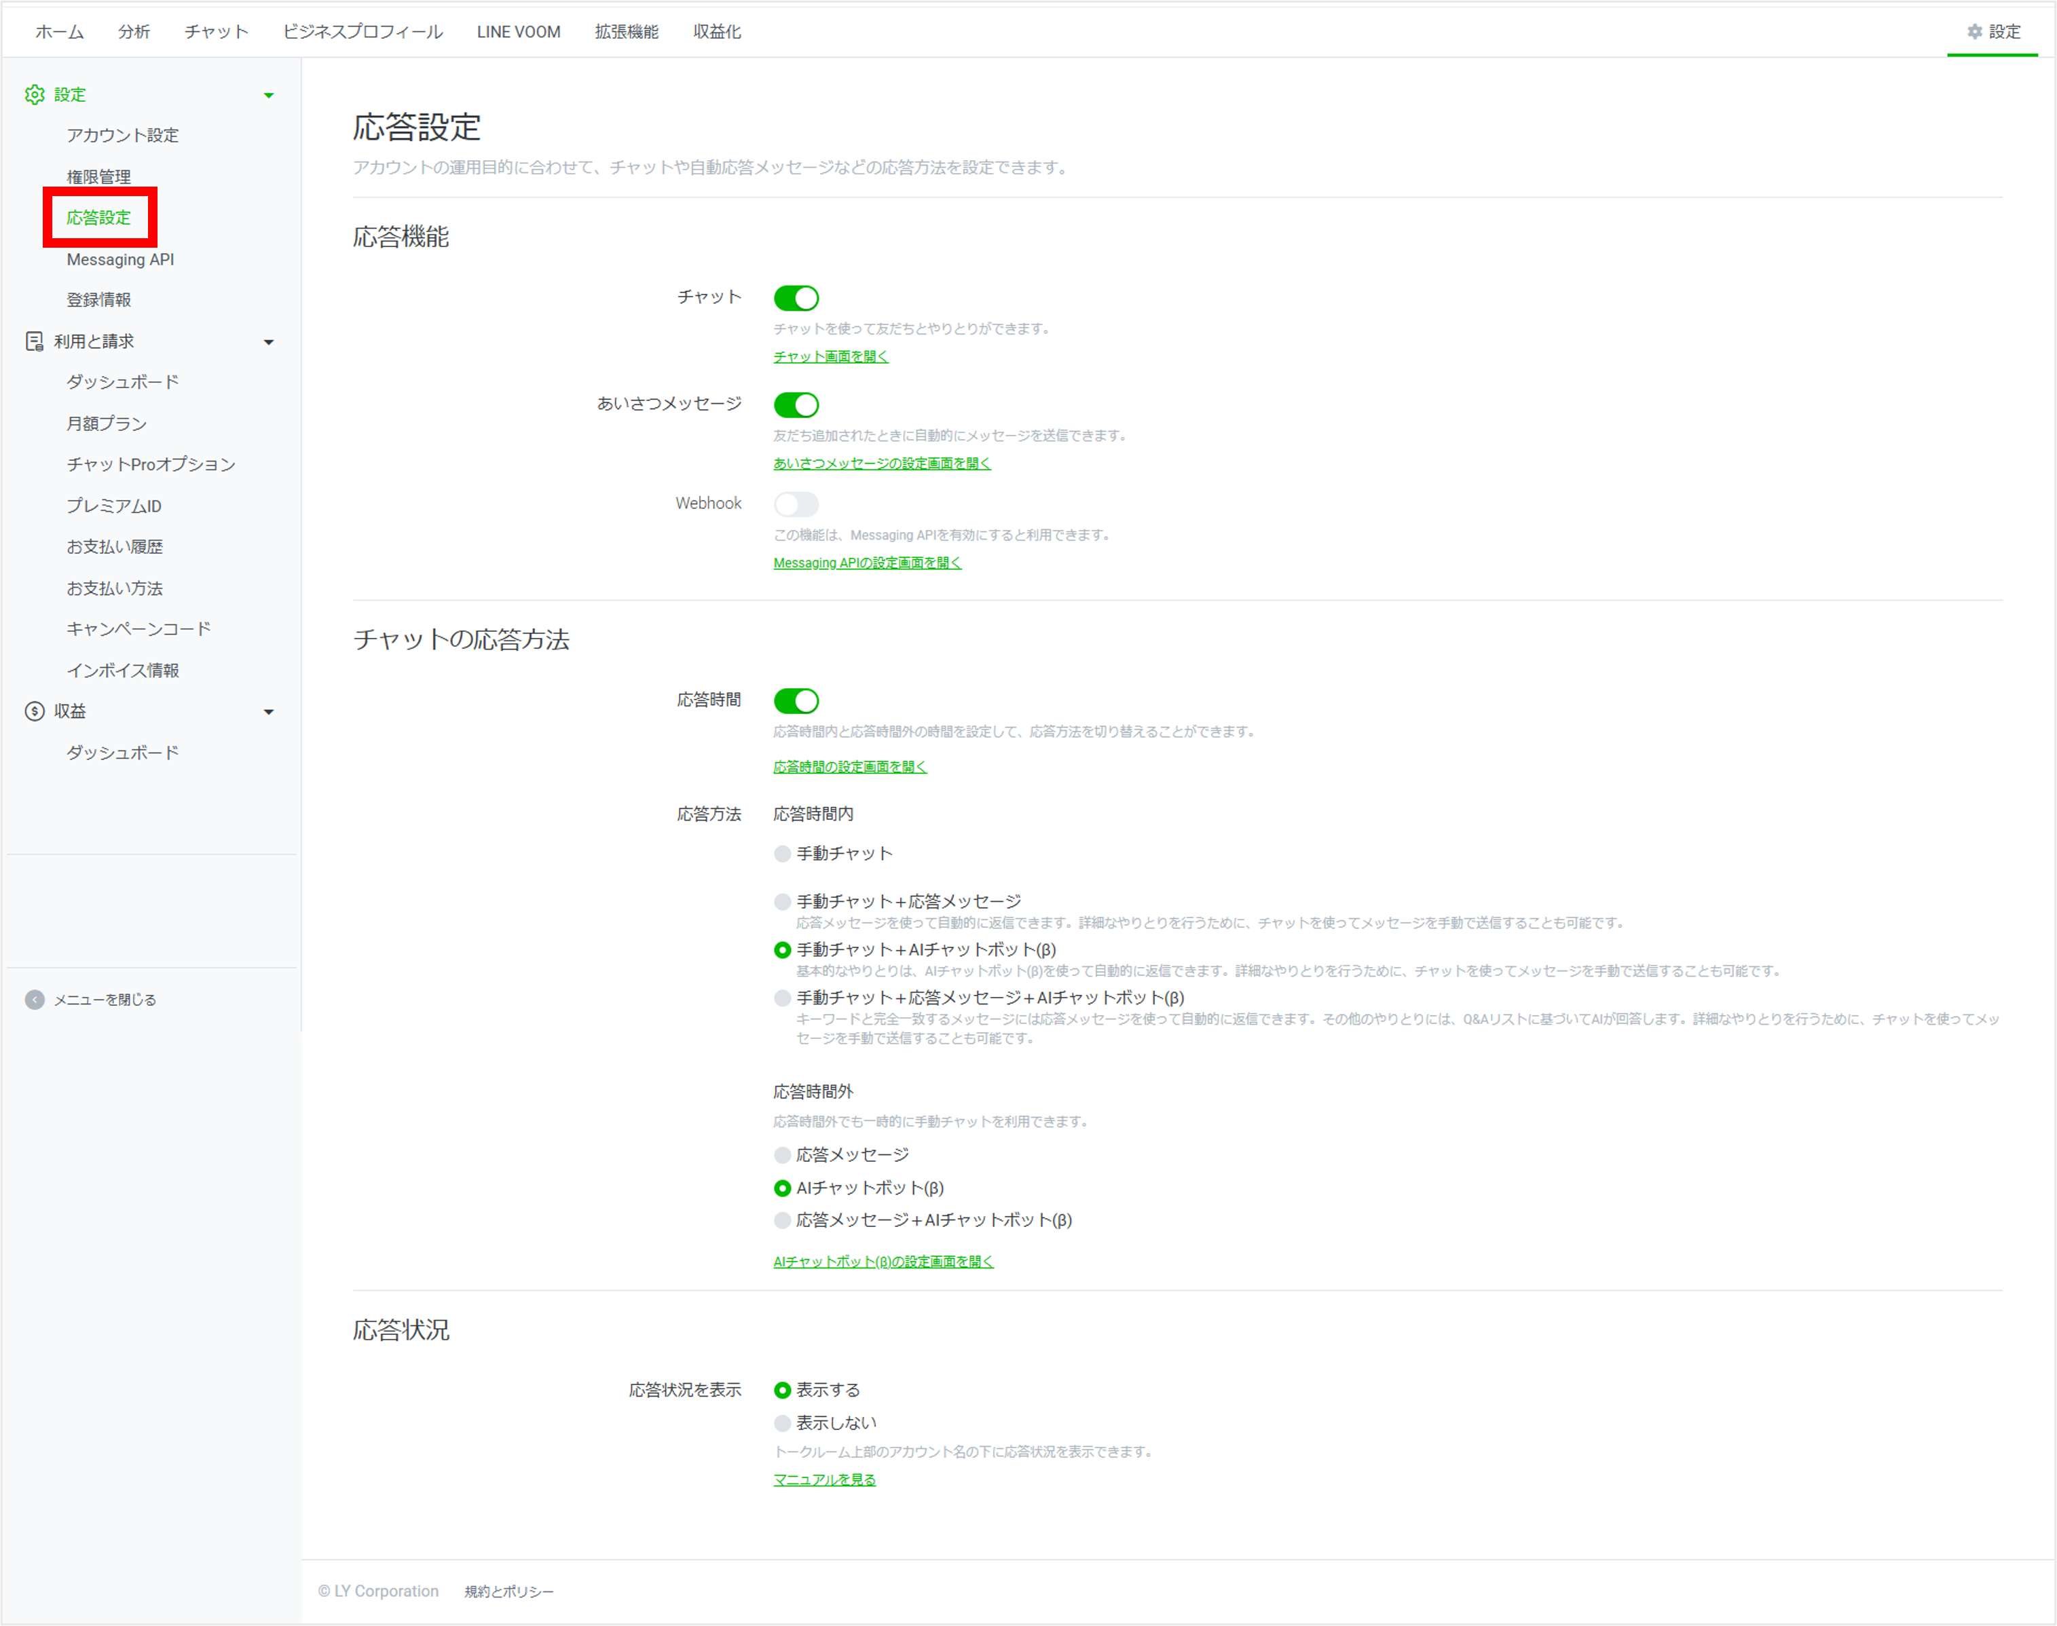Disable the チャット toggle
This screenshot has height=1626, width=2057.
click(x=797, y=298)
